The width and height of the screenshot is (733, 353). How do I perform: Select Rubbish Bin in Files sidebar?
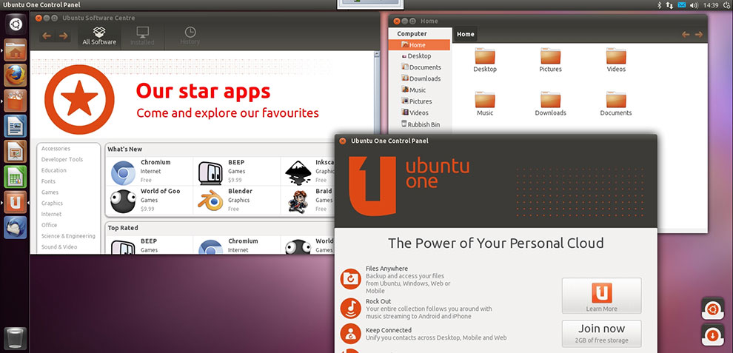pos(419,124)
